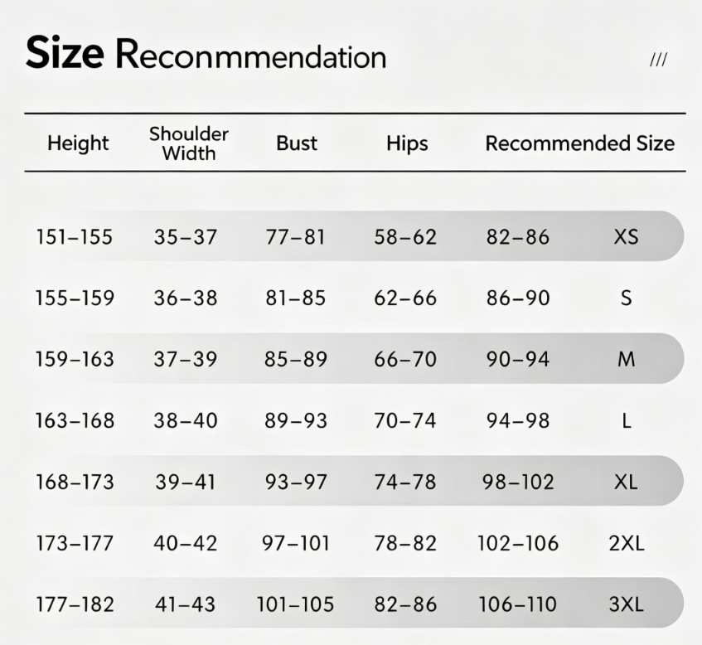Click the Recommended Size column header
702x645 pixels.
[580, 143]
